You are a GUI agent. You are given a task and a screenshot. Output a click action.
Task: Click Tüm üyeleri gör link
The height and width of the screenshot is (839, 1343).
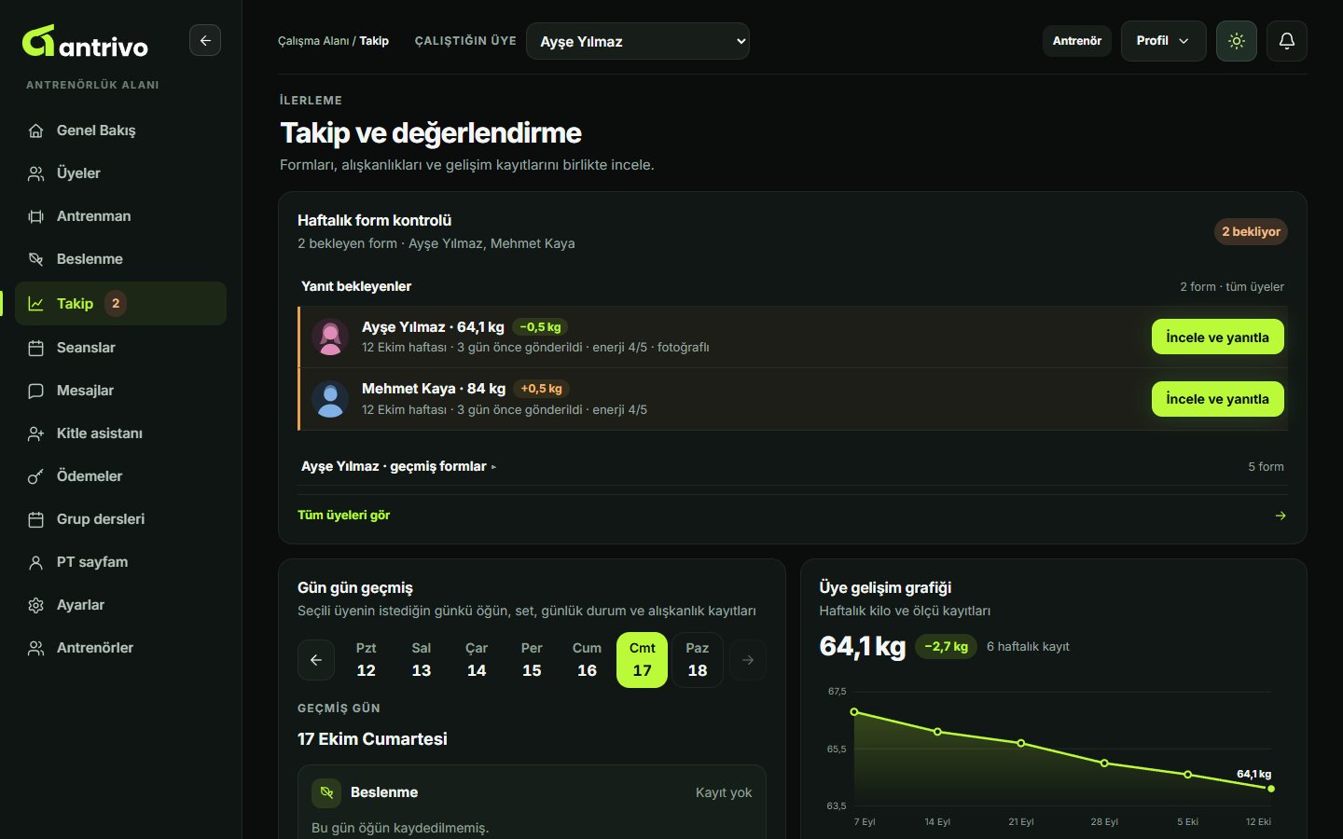pos(343,515)
